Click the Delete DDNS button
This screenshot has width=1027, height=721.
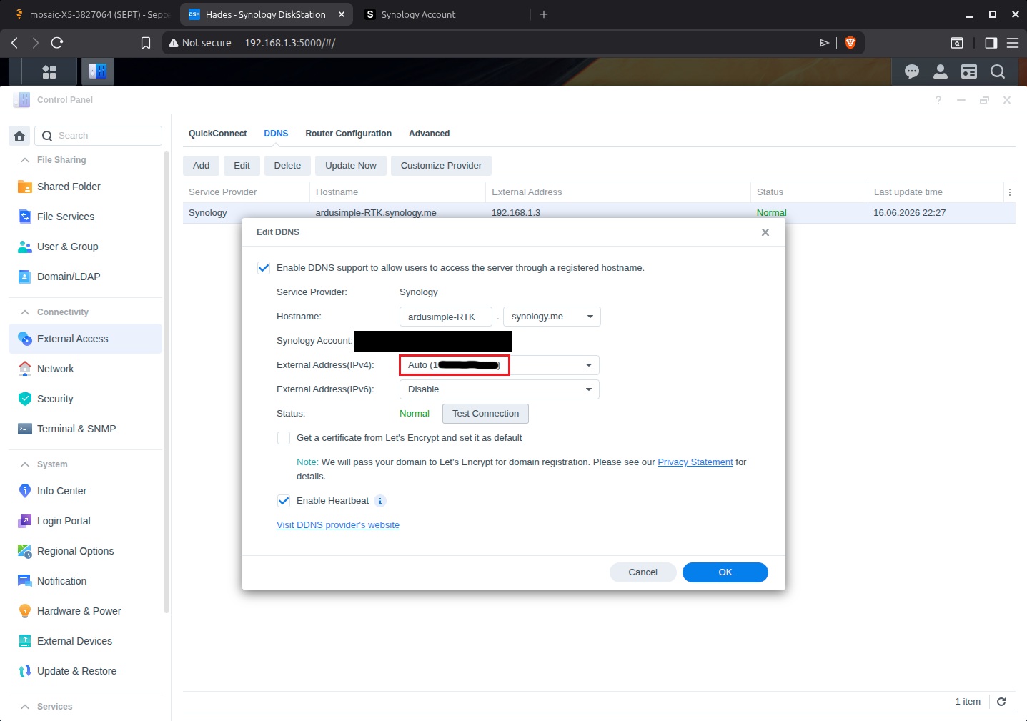(x=287, y=166)
